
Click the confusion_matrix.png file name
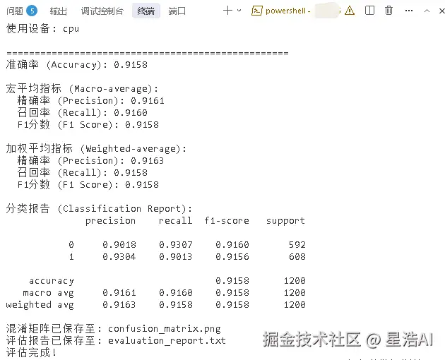pyautogui.click(x=165, y=329)
